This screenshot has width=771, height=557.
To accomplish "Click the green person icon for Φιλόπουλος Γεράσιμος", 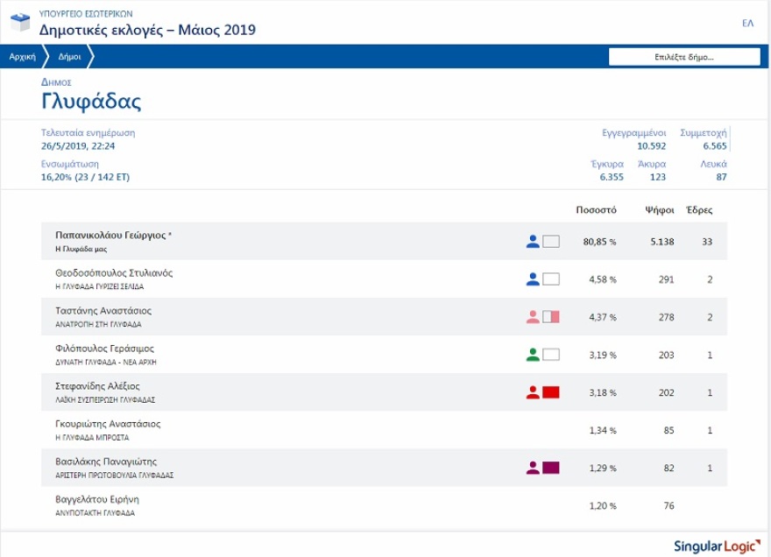I will 532,355.
